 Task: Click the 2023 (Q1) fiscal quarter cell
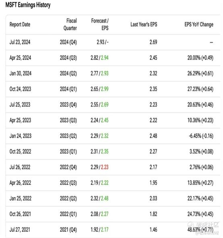pyautogui.click(x=68, y=151)
